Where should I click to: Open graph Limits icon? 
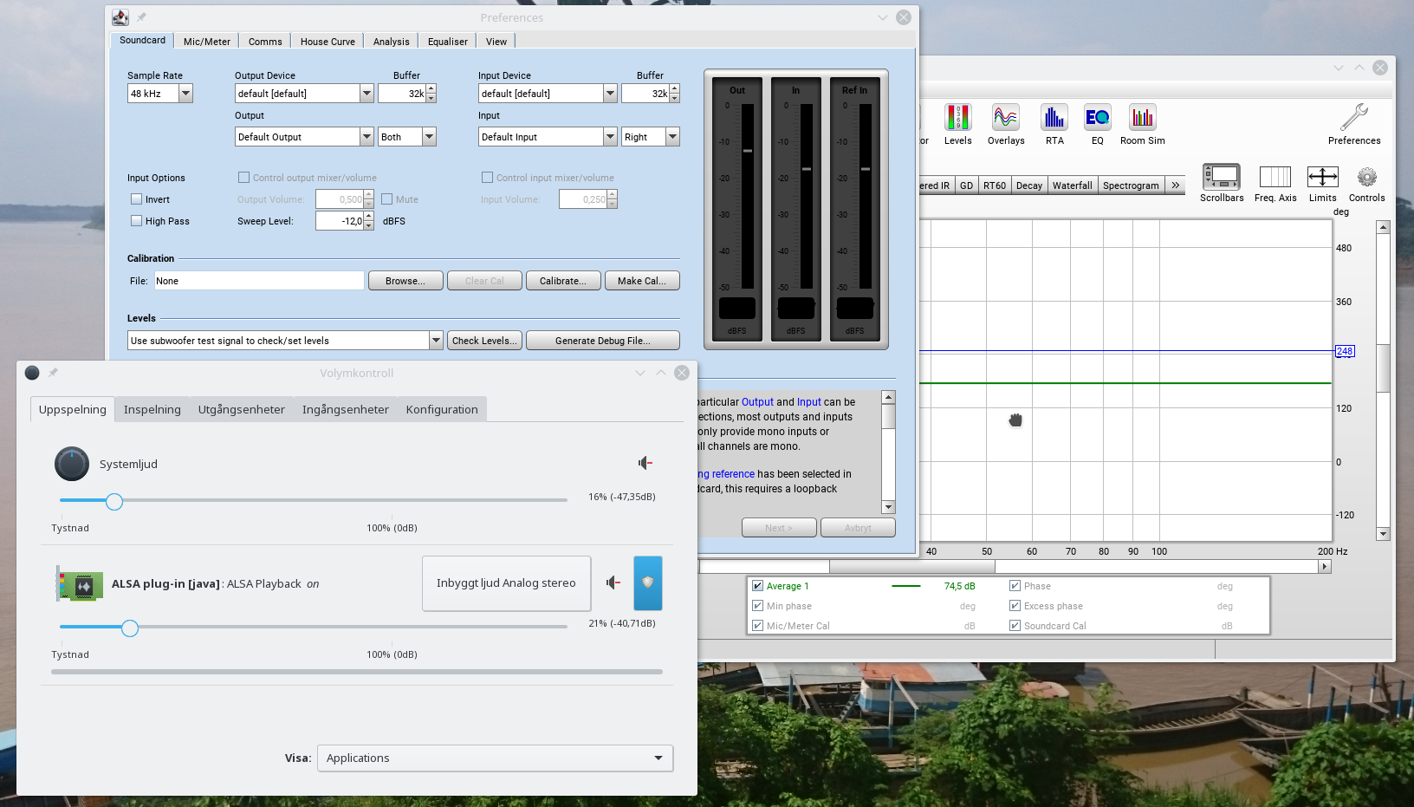coord(1322,177)
